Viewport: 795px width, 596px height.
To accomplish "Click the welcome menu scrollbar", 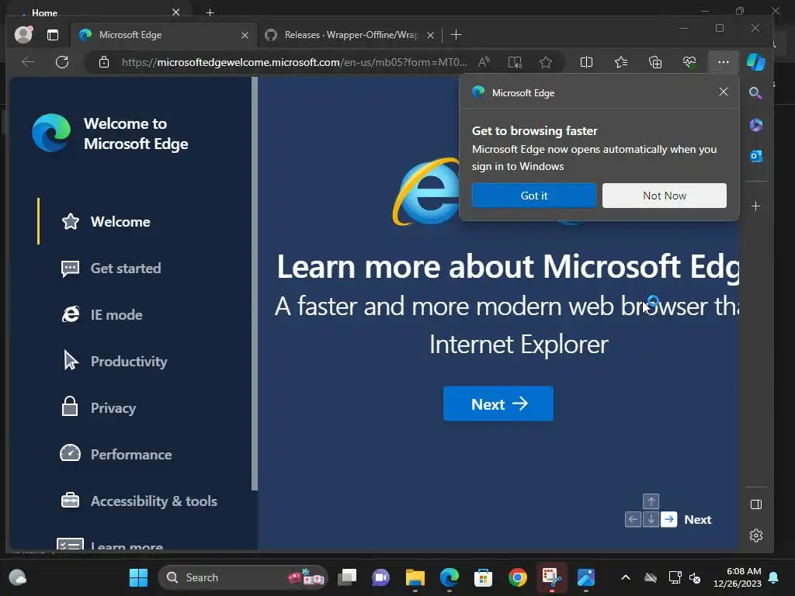I will pos(255,284).
